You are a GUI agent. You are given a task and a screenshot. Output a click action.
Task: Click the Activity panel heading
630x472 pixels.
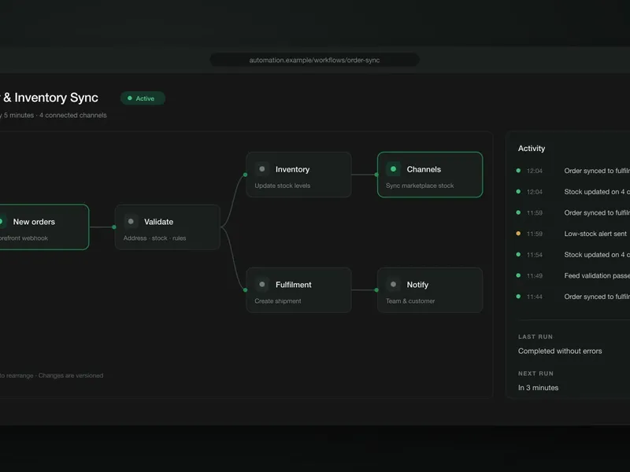[532, 149]
